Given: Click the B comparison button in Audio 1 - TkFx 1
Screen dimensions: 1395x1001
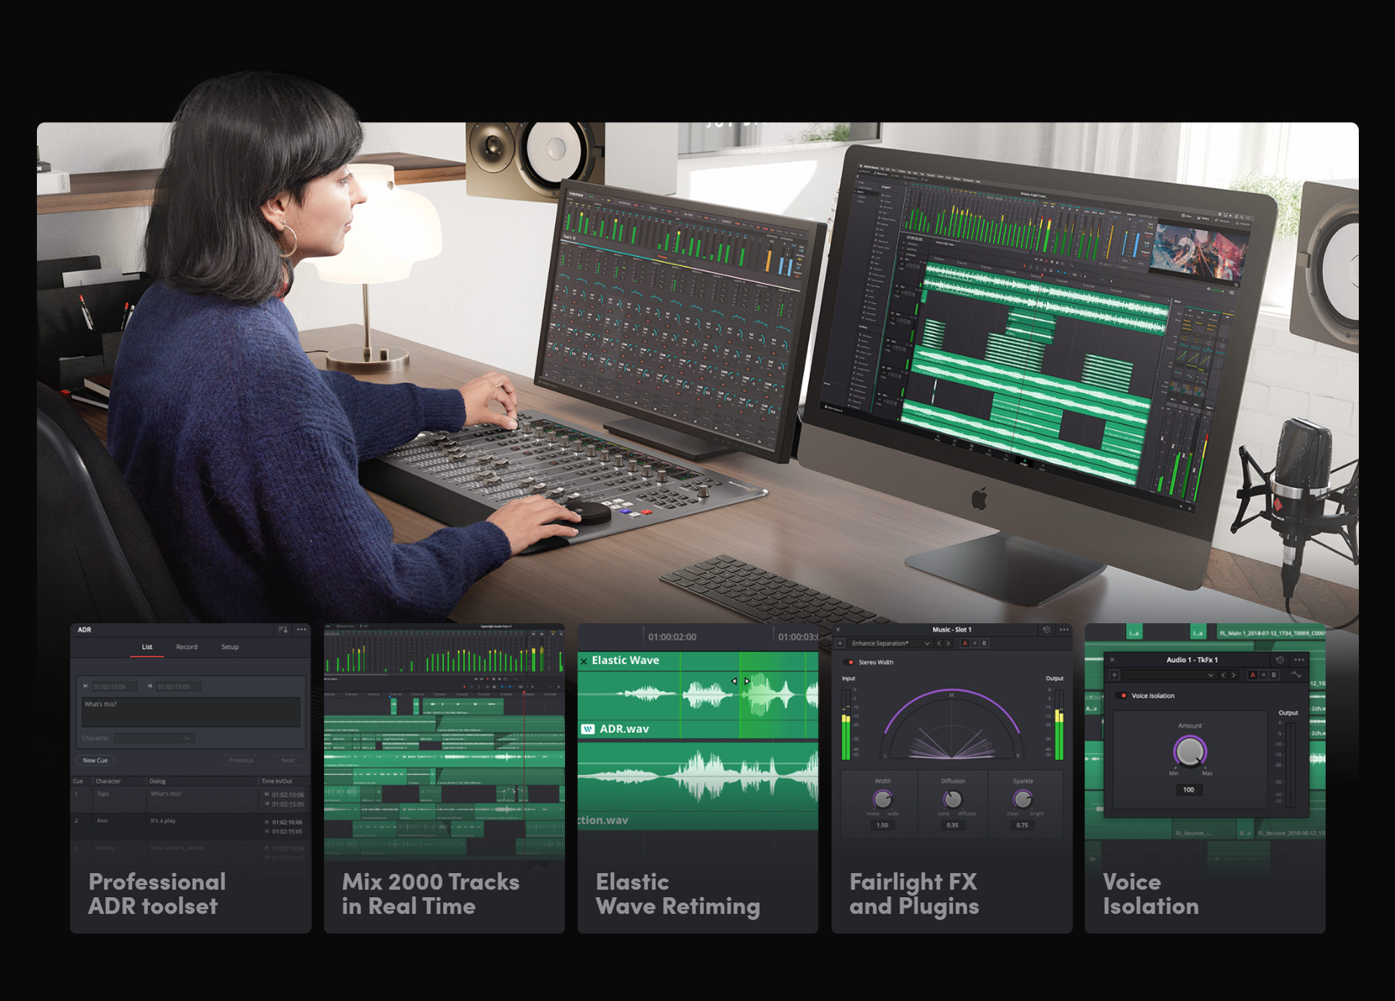Looking at the screenshot, I should coord(1274,675).
